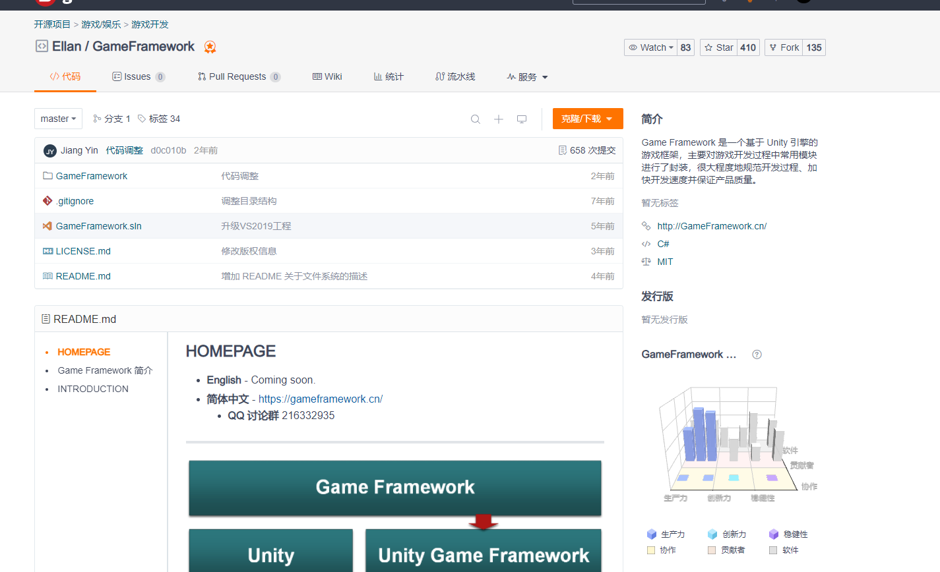This screenshot has height=572, width=940.
Task: View the 658 次提交 commit history
Action: tap(587, 150)
